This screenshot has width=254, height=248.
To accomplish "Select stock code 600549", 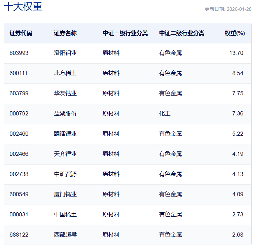I will (x=19, y=194).
